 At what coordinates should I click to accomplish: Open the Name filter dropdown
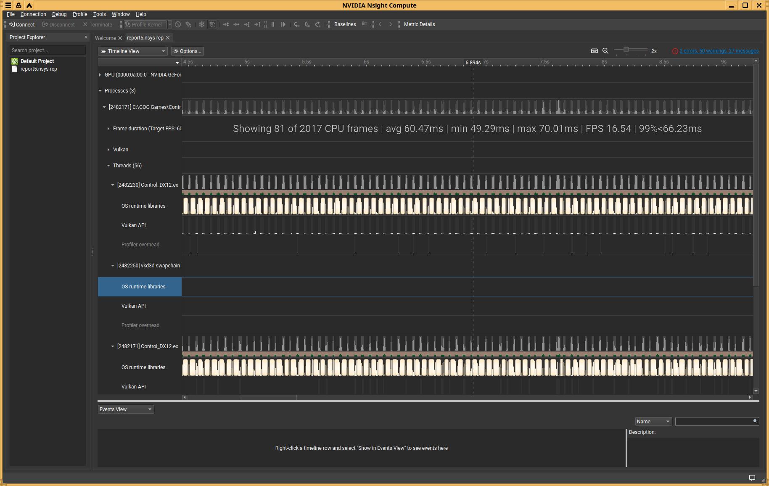click(653, 422)
